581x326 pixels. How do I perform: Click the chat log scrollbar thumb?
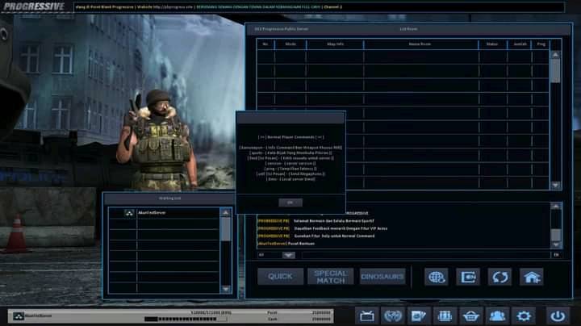tap(556, 235)
